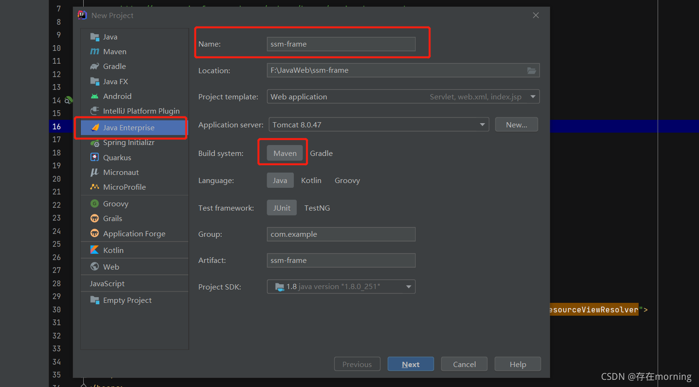Select the Java FX folder icon
Image resolution: width=699 pixels, height=387 pixels.
coord(95,81)
